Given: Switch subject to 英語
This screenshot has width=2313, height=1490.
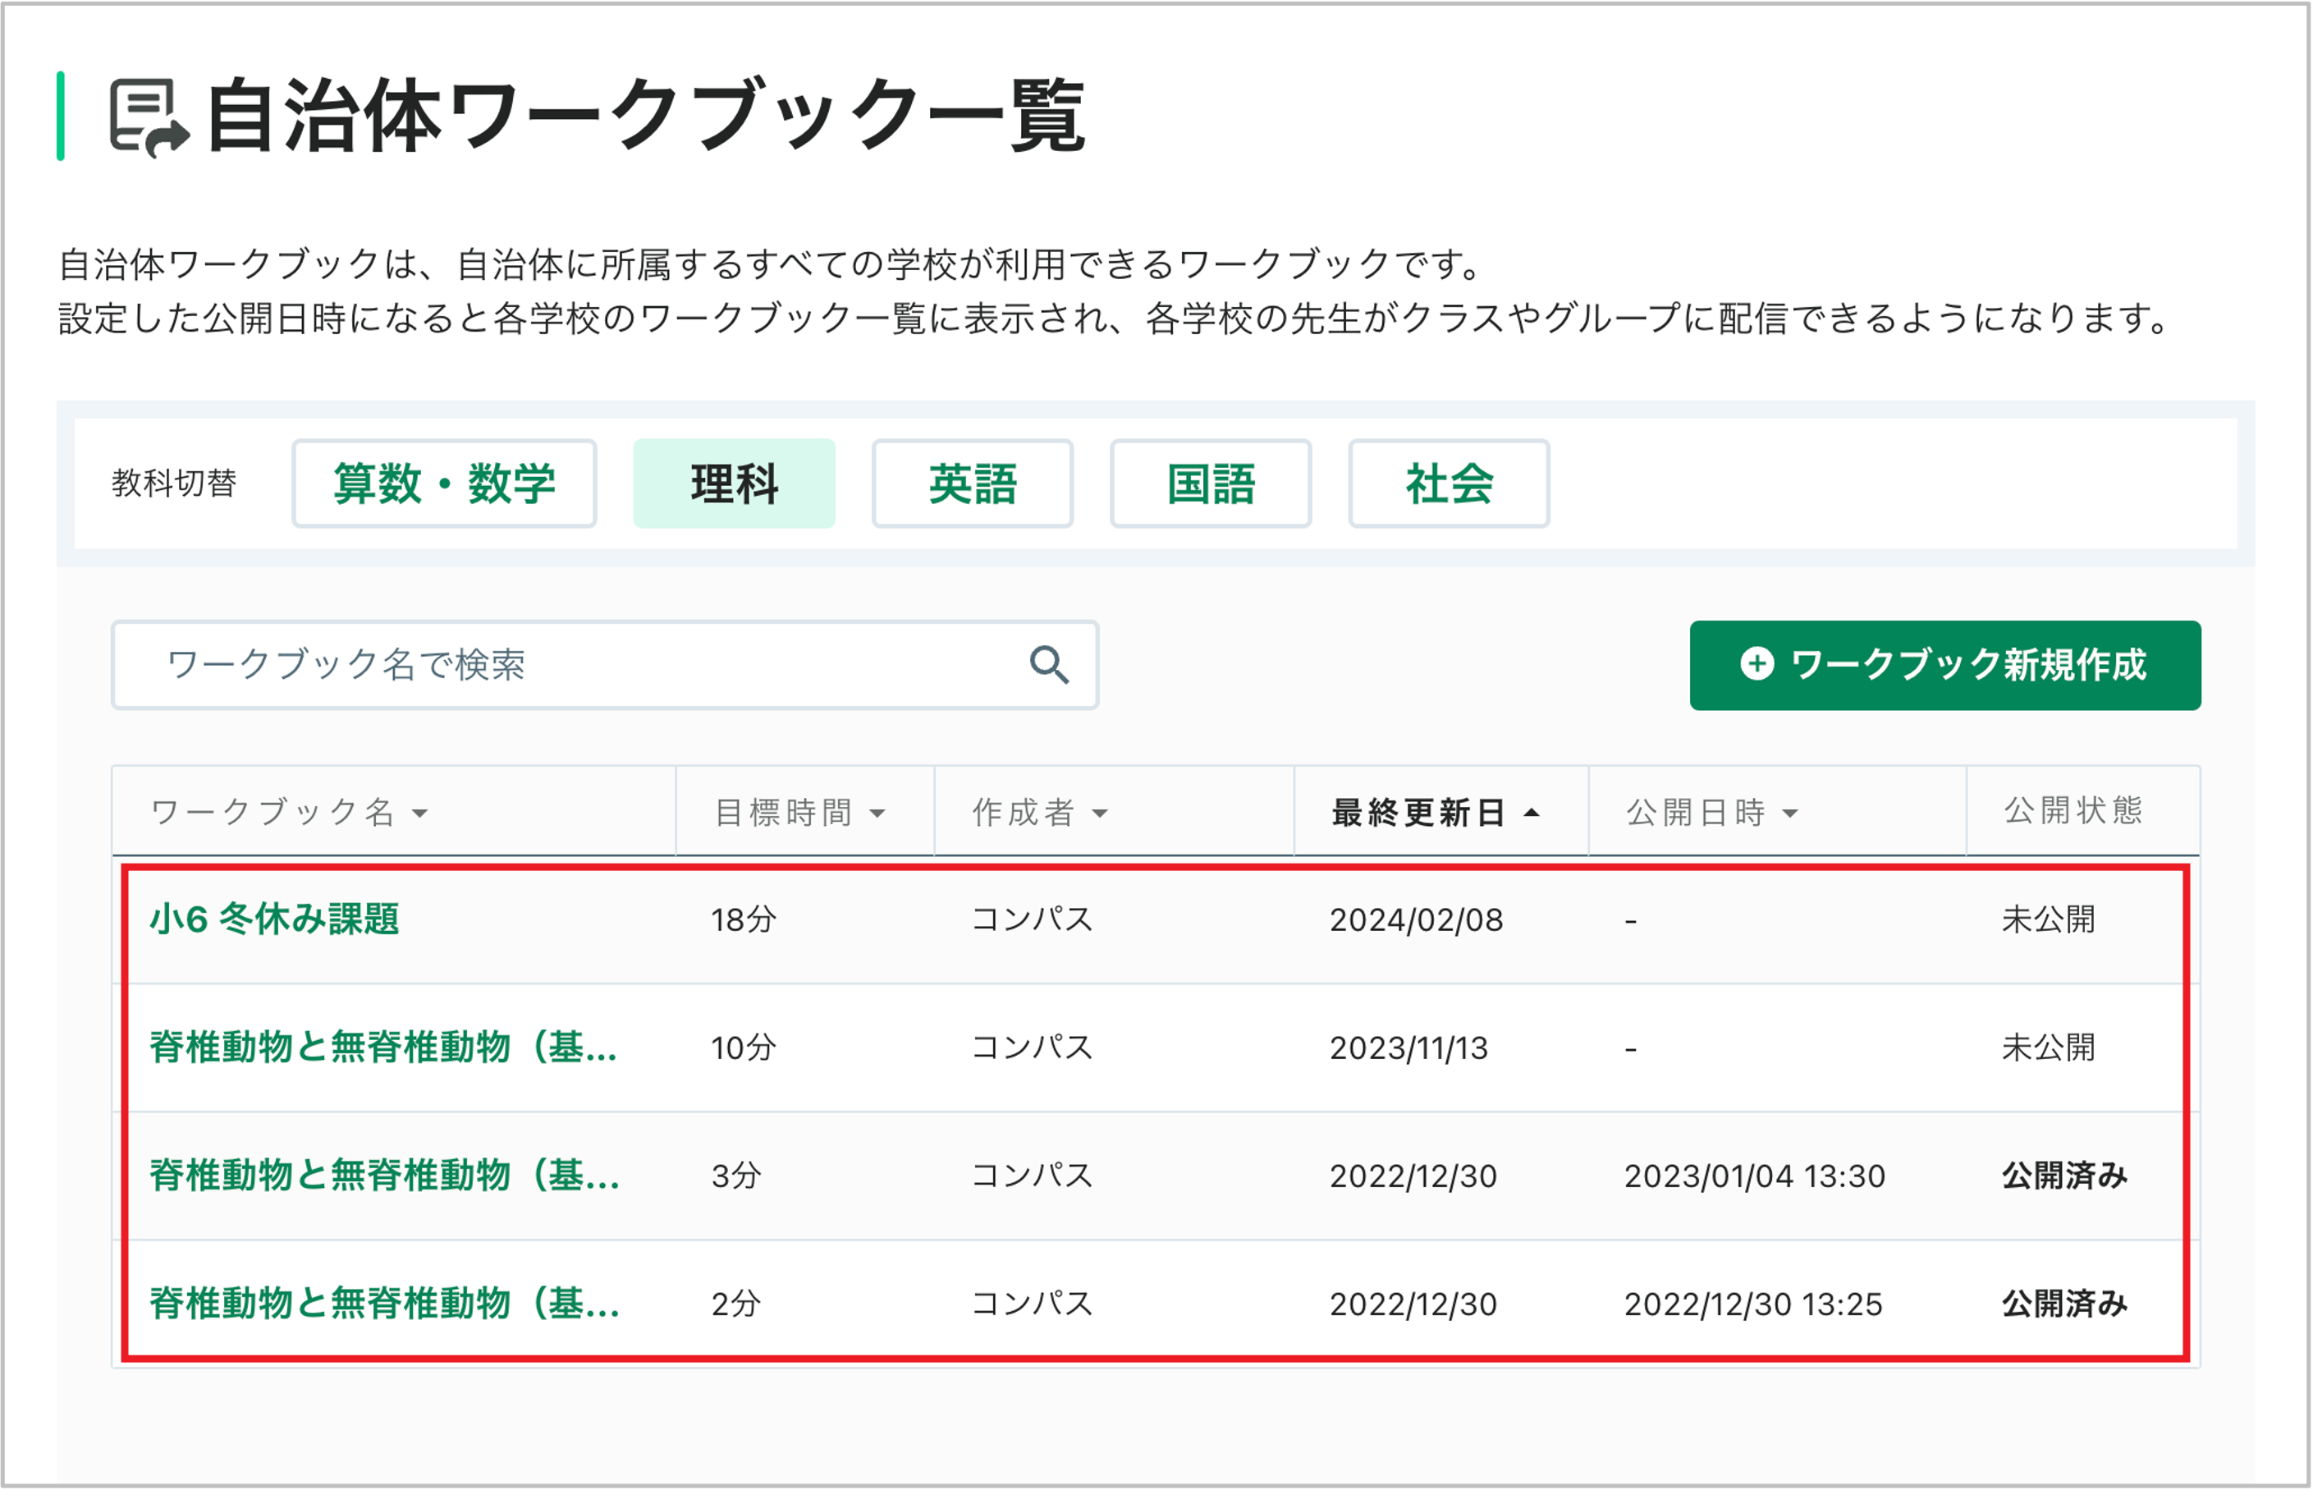Looking at the screenshot, I should pos(972,484).
